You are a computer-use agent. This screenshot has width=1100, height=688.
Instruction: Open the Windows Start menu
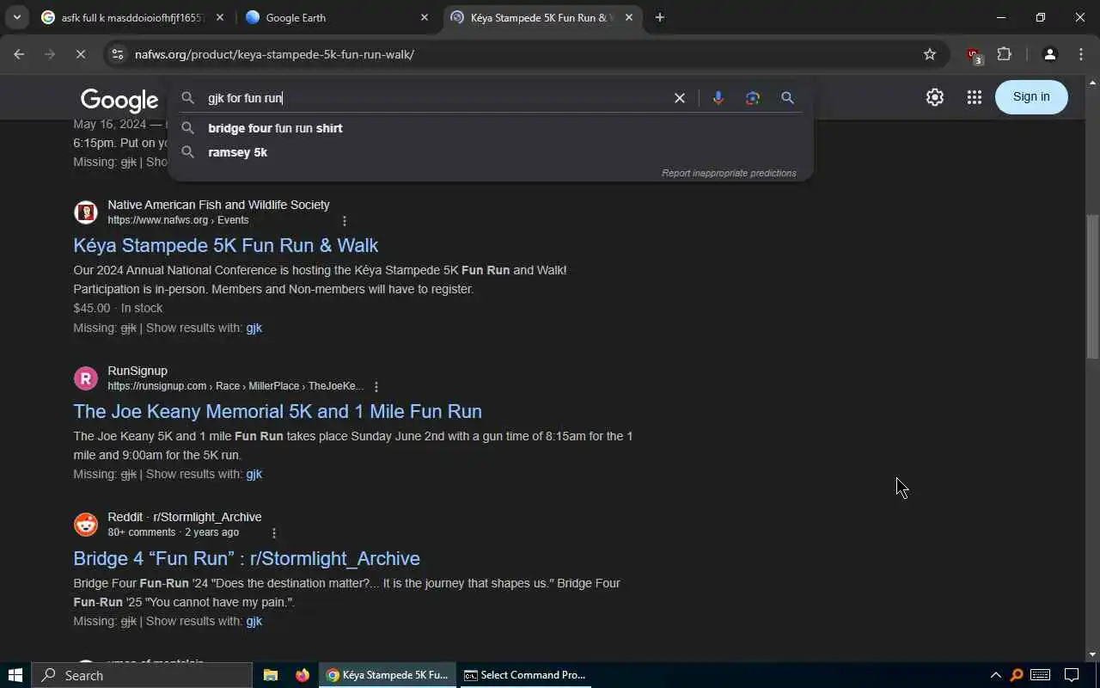pyautogui.click(x=15, y=675)
